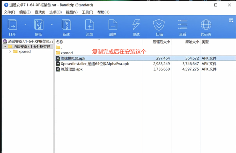Click original size 564,672 cell
The width and height of the screenshot is (236, 153).
[192, 58]
